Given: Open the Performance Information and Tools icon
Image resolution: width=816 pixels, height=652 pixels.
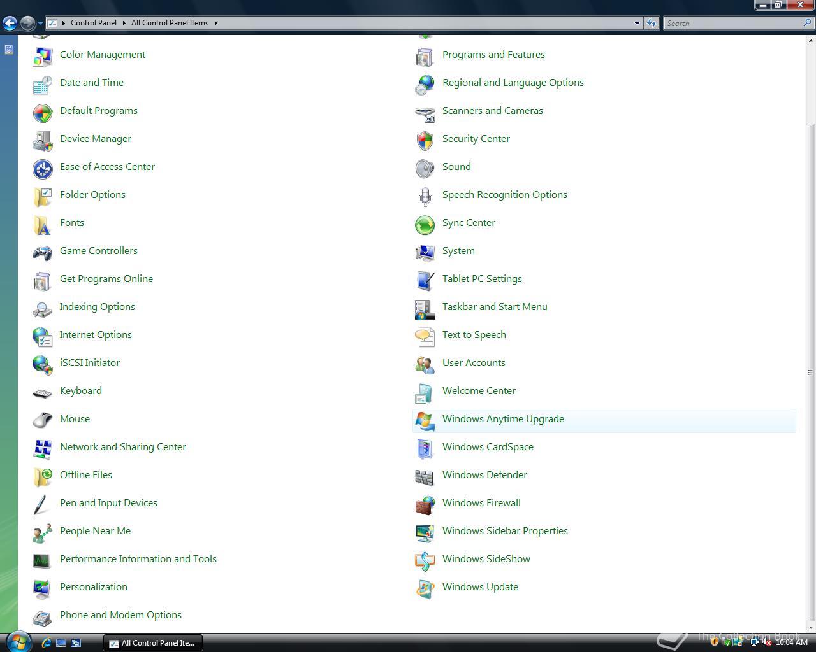Looking at the screenshot, I should click(x=42, y=560).
